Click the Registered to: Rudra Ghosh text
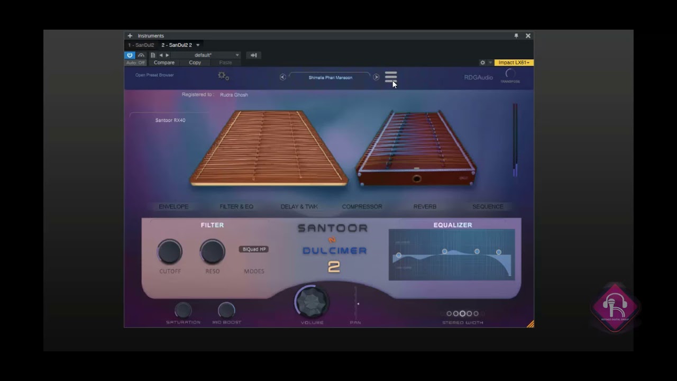This screenshot has height=381, width=677. 215,95
